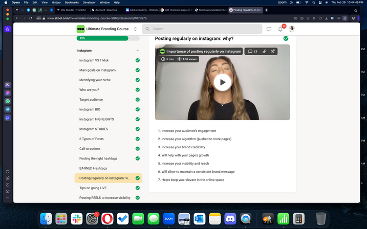Viewport: 367px width, 229px height.
Task: Toggle completion check for 6 Types of Posts
Action: click(x=138, y=139)
